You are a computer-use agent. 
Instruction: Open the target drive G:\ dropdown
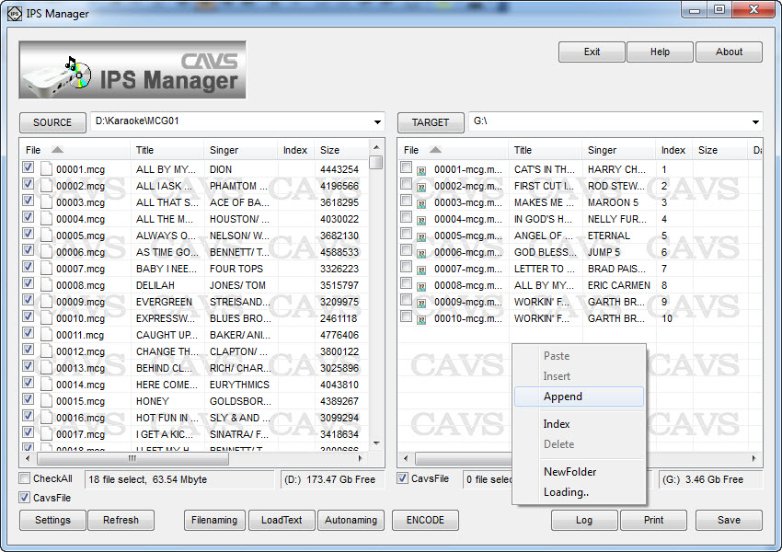(755, 122)
